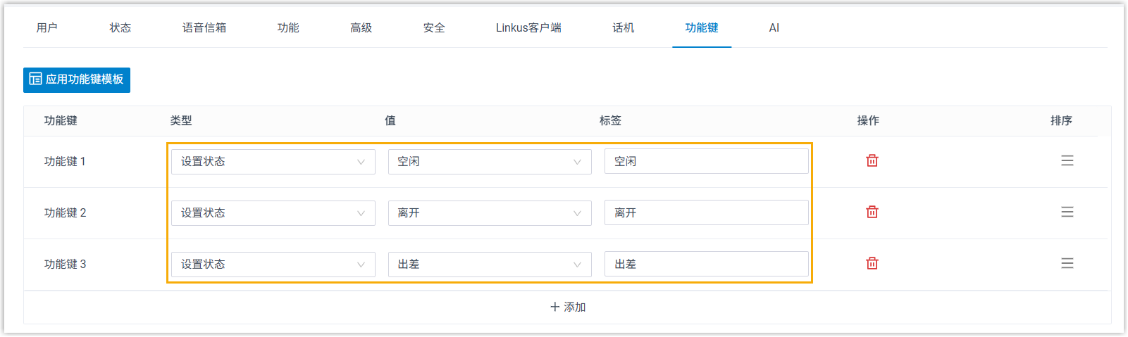Switch to the 语音信箱 tab
This screenshot has width=1128, height=337.
point(204,28)
